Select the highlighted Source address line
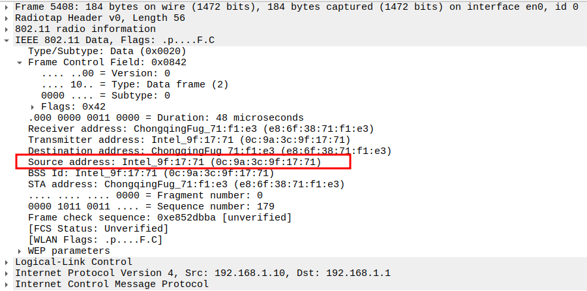The height and width of the screenshot is (291, 587). click(x=174, y=162)
